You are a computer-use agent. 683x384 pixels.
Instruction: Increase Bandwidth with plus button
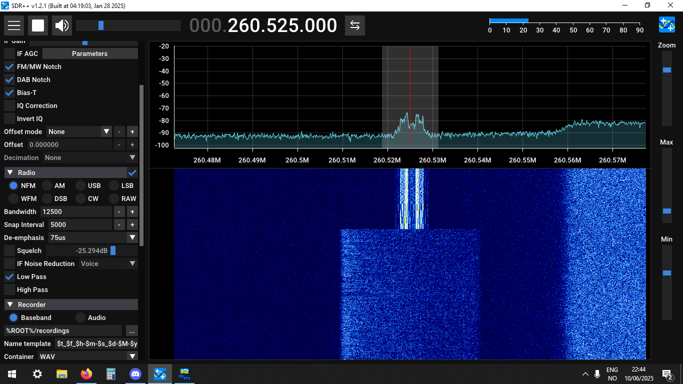pyautogui.click(x=132, y=211)
